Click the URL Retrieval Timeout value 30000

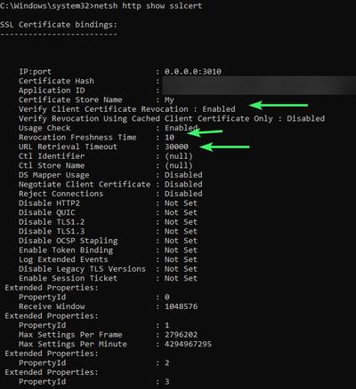tap(176, 147)
